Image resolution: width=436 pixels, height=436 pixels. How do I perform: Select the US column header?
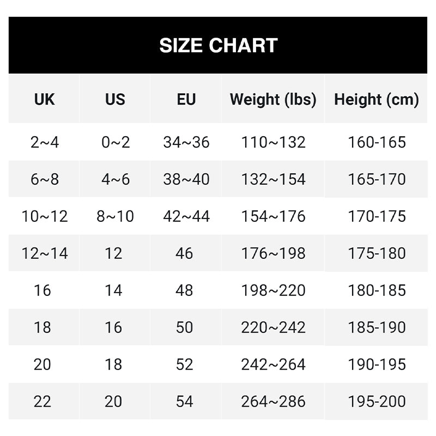tap(115, 99)
